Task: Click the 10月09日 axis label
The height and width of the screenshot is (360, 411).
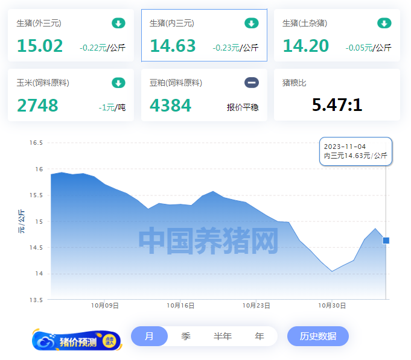Action: [x=105, y=306]
